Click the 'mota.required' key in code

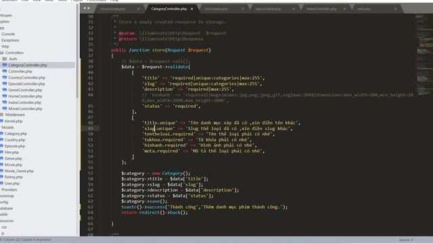(161, 150)
